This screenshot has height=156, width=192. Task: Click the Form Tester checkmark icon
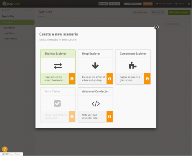pyautogui.click(x=57, y=103)
